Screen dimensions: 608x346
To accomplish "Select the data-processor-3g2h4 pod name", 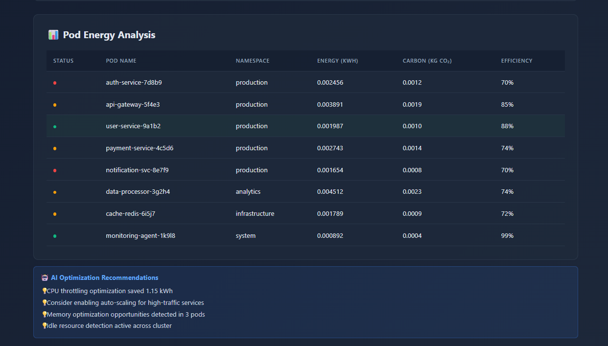I will click(x=138, y=192).
